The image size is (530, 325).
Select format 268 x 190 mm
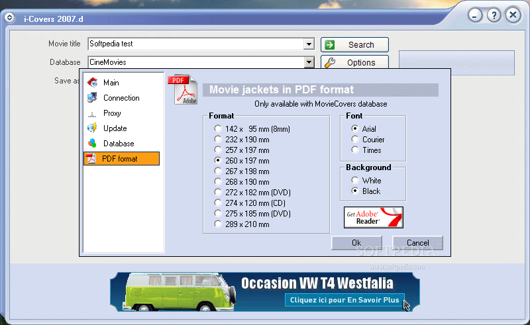(x=242, y=182)
